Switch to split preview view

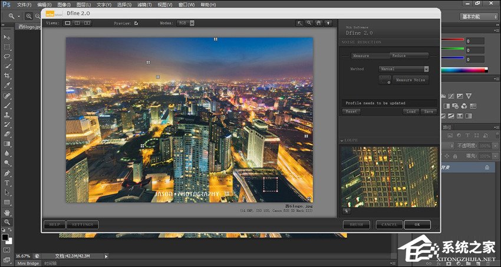click(x=77, y=23)
